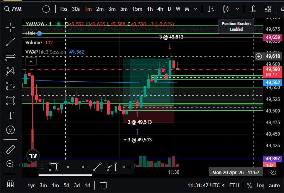Select the rectangle shapes tool in left sidebar
This screenshot has height=193, width=284.
[10, 101]
